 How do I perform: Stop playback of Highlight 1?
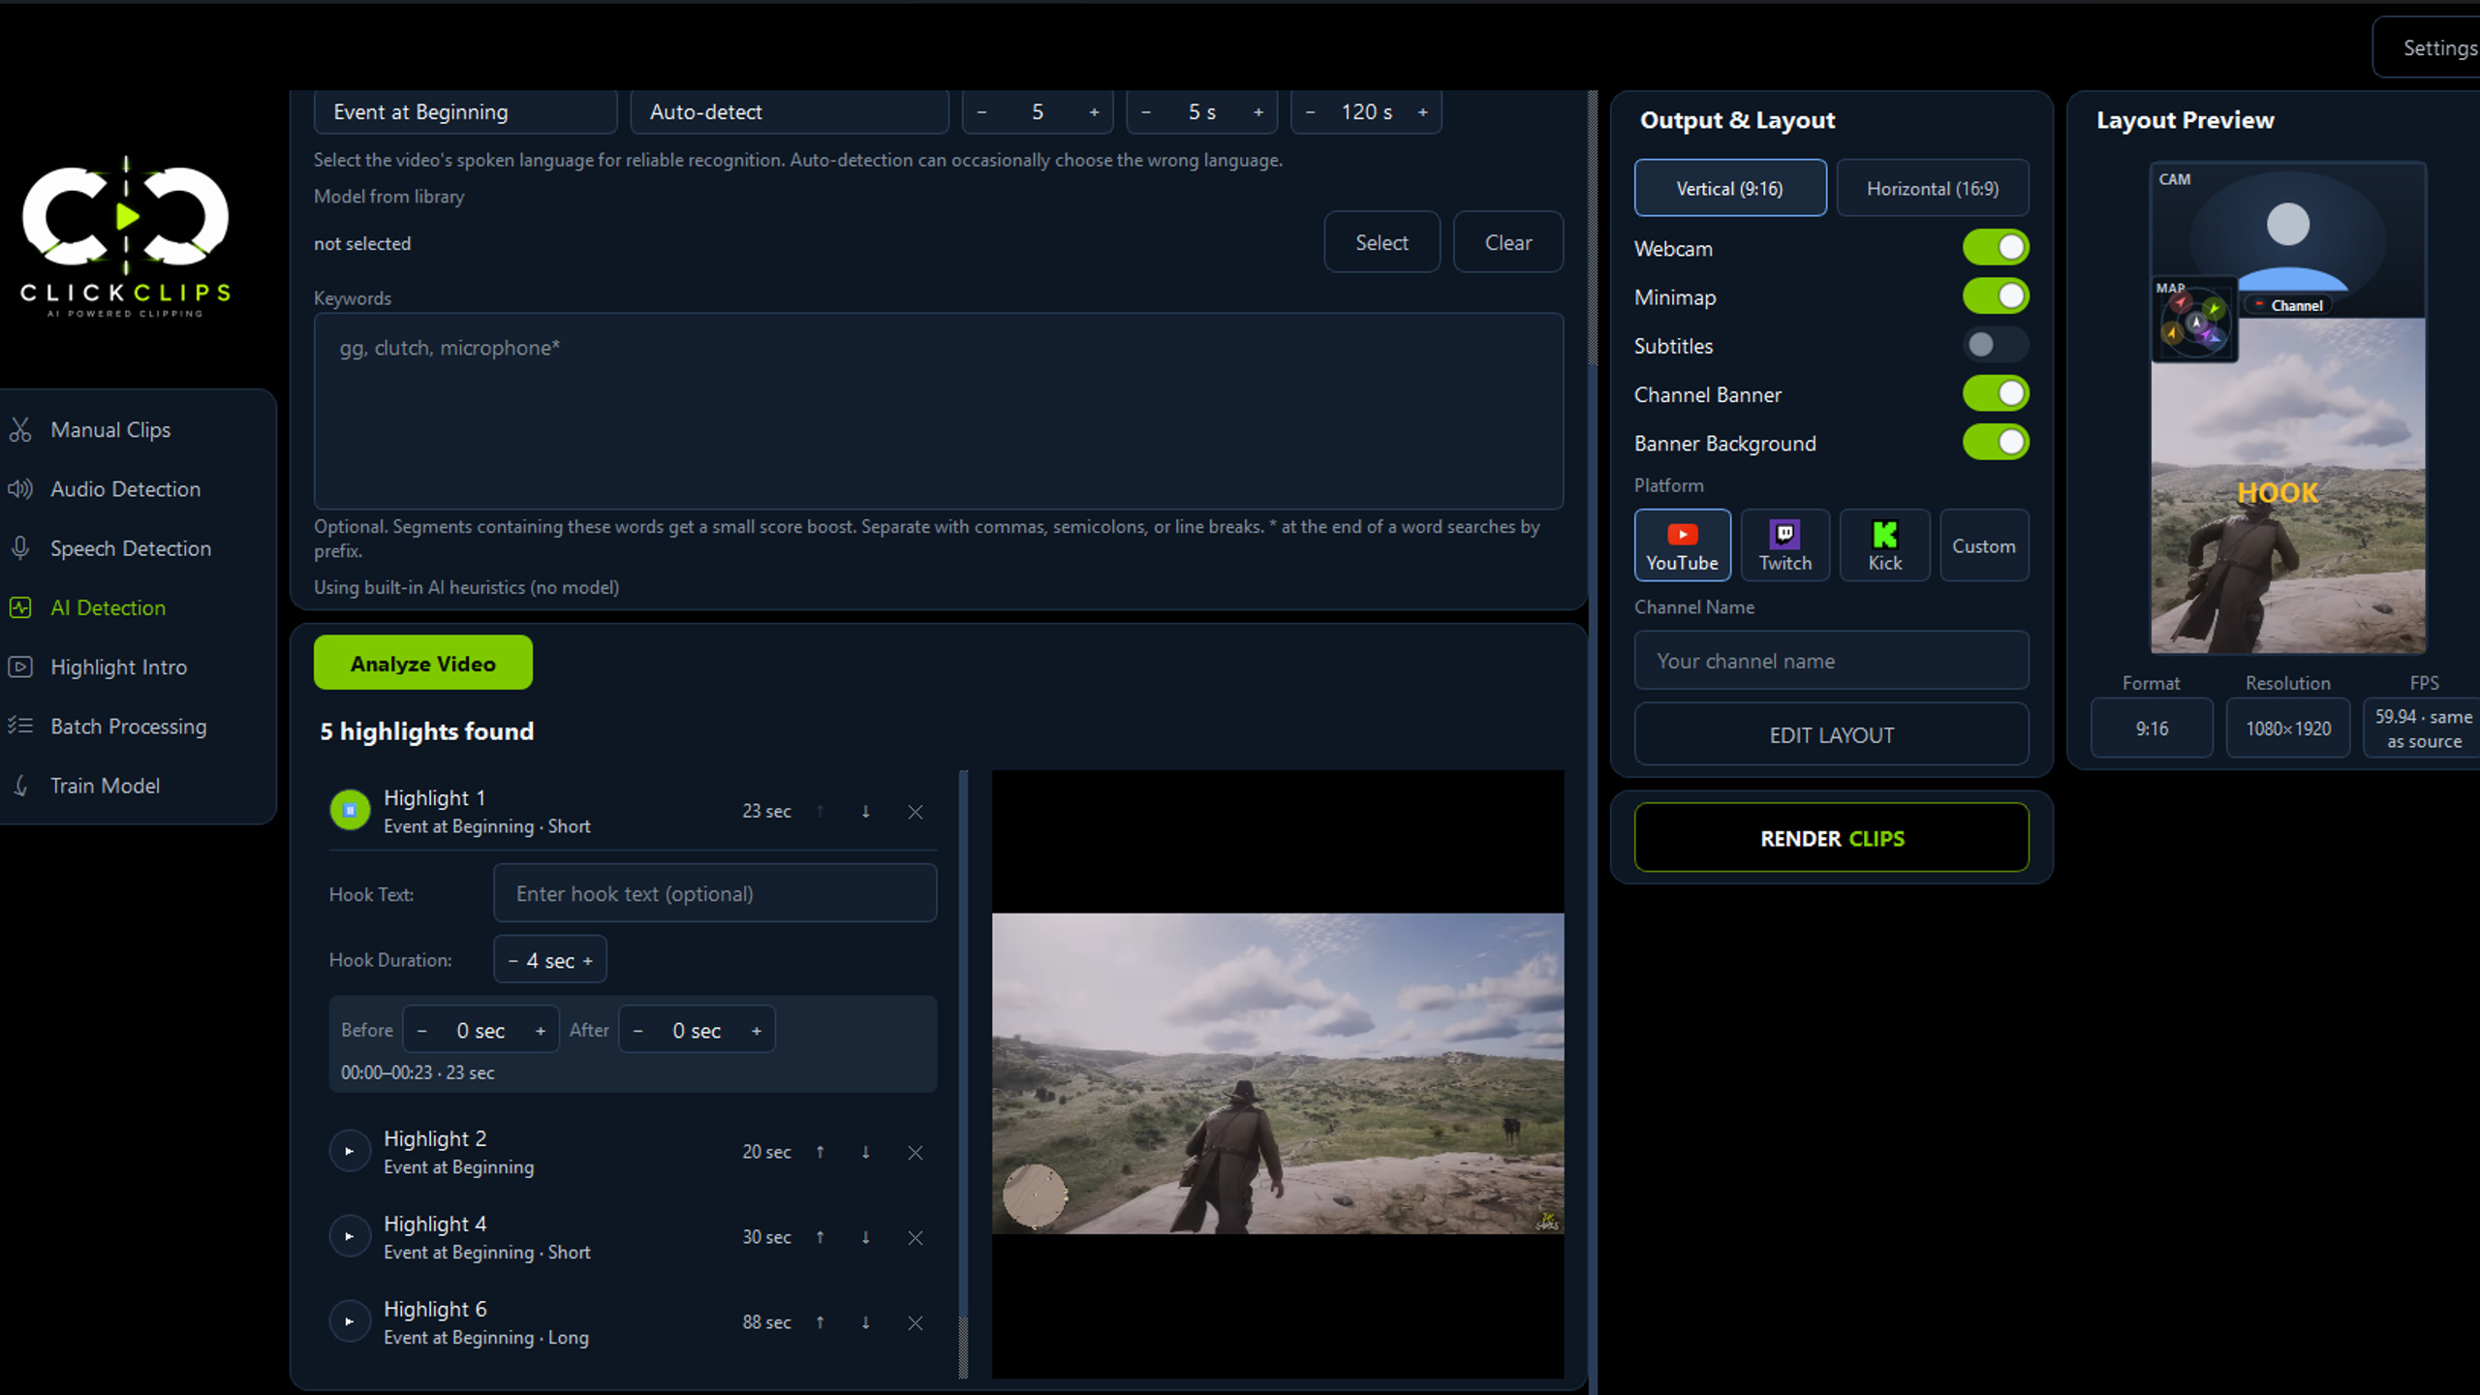tap(350, 810)
